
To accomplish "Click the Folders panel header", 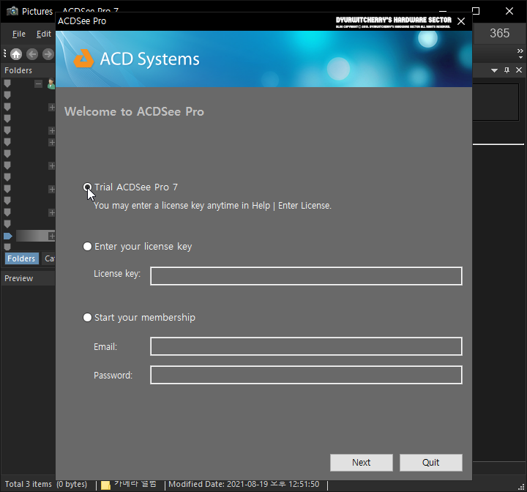I will 28,70.
